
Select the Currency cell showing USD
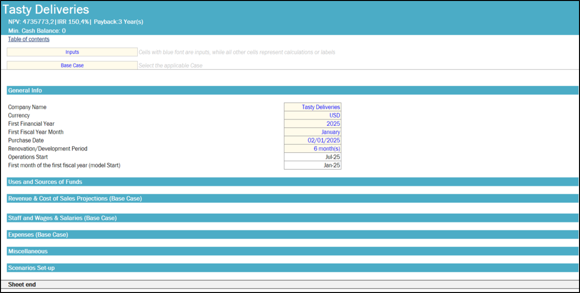313,116
